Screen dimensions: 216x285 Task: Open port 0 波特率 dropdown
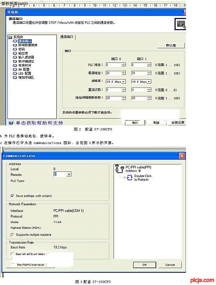click(x=124, y=82)
